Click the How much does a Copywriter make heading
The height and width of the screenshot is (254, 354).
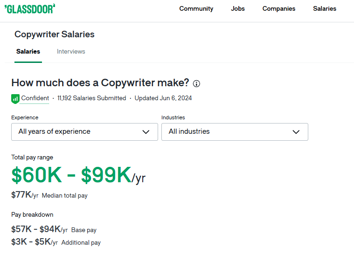point(100,83)
